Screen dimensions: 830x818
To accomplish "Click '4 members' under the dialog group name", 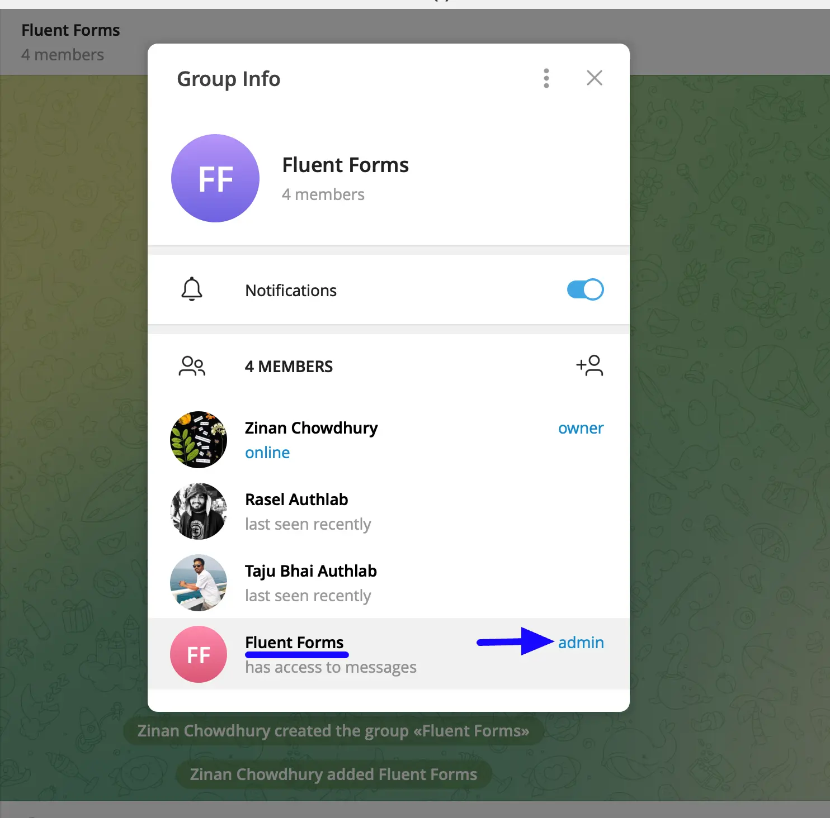I will coord(323,194).
